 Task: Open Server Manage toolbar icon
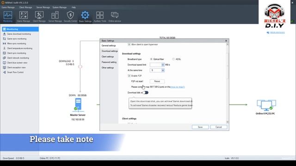tap(55, 17)
